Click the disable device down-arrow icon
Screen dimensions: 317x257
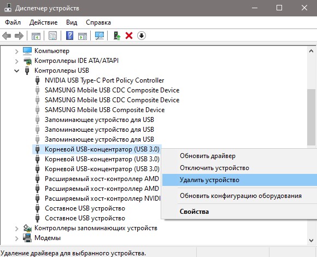(142, 36)
